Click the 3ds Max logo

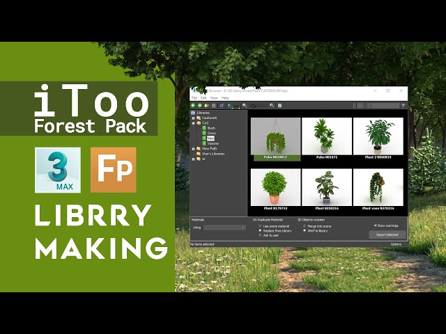pos(58,170)
